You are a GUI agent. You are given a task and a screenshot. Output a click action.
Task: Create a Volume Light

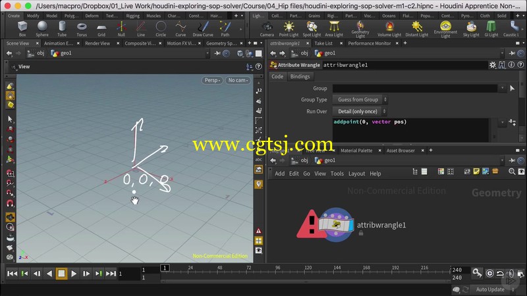389,28
